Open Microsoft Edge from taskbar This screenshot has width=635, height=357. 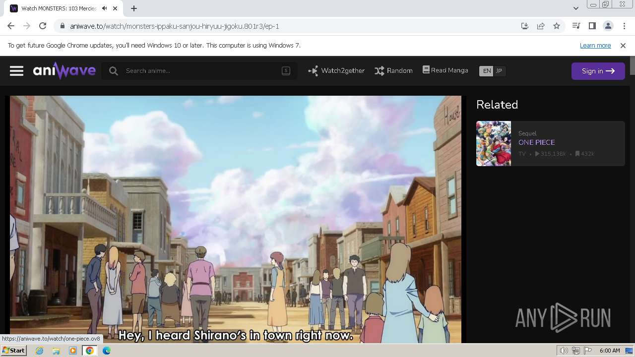coord(107,351)
